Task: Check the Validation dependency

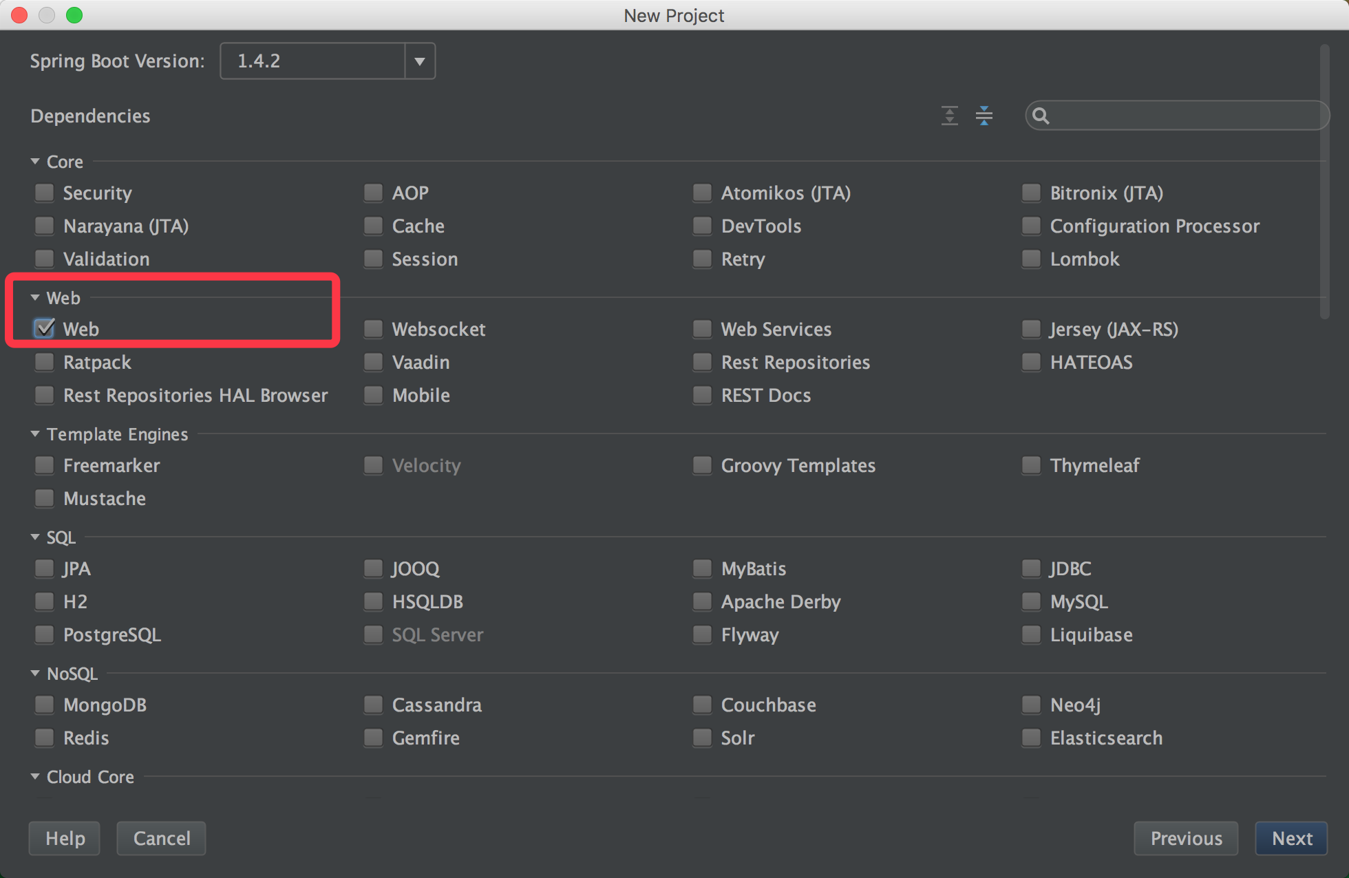Action: coord(45,259)
